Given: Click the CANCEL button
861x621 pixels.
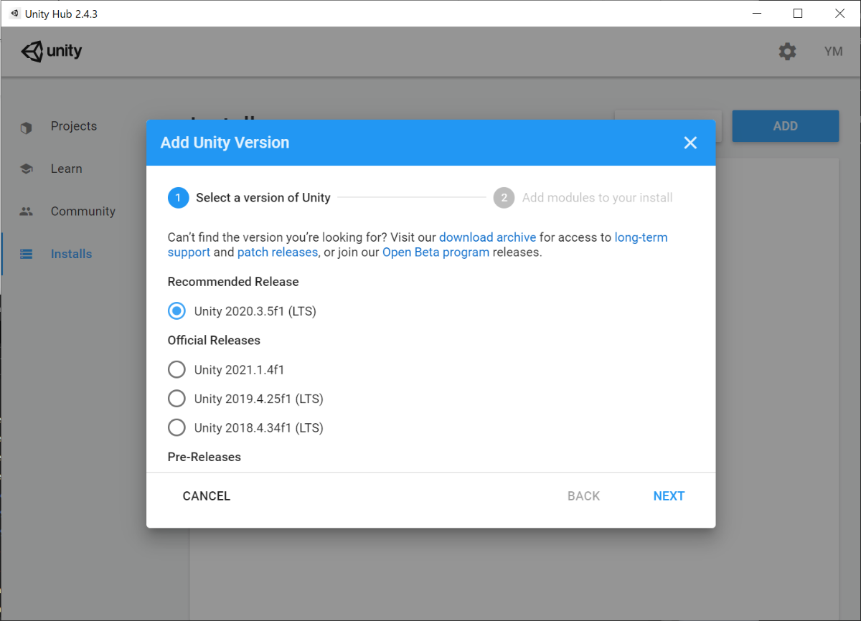Looking at the screenshot, I should (207, 496).
